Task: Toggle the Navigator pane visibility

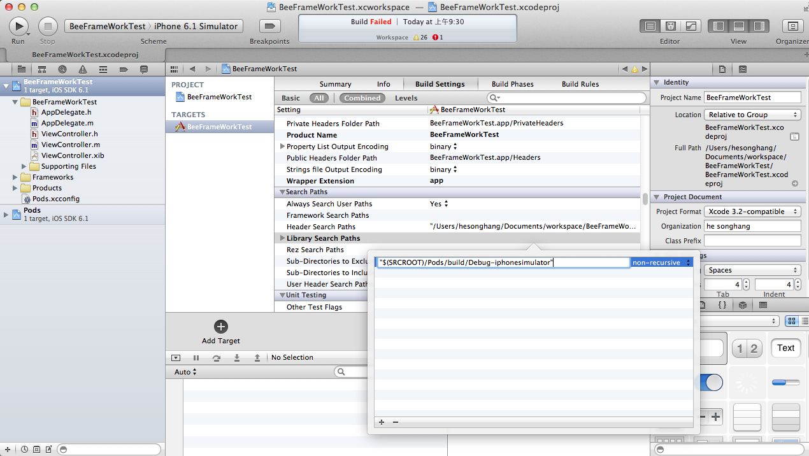Action: pos(719,26)
